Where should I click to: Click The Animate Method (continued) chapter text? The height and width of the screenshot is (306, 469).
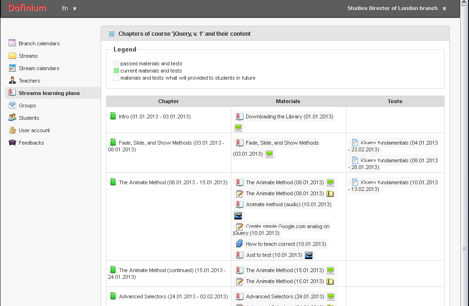click(x=167, y=274)
